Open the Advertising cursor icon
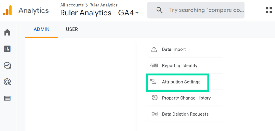Image resolution: width=275 pixels, height=131 pixels. click(7, 82)
